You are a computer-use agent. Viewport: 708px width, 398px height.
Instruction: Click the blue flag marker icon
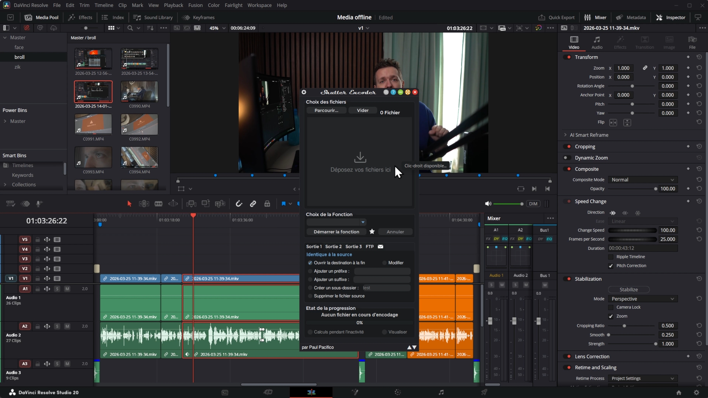284,204
